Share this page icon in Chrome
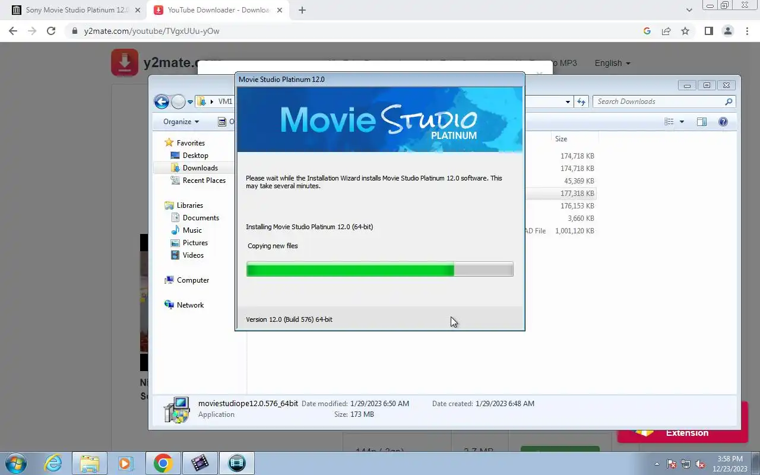760x475 pixels. coord(666,31)
